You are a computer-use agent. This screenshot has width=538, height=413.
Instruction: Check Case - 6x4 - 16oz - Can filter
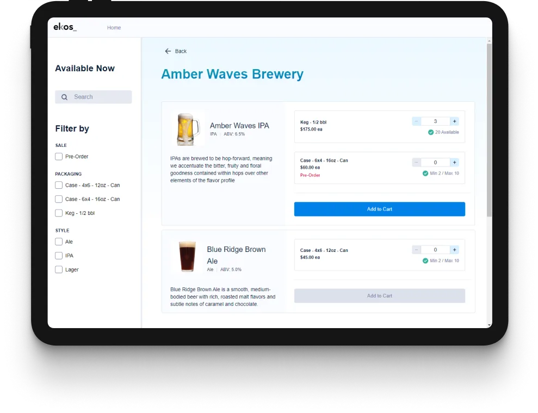[59, 199]
